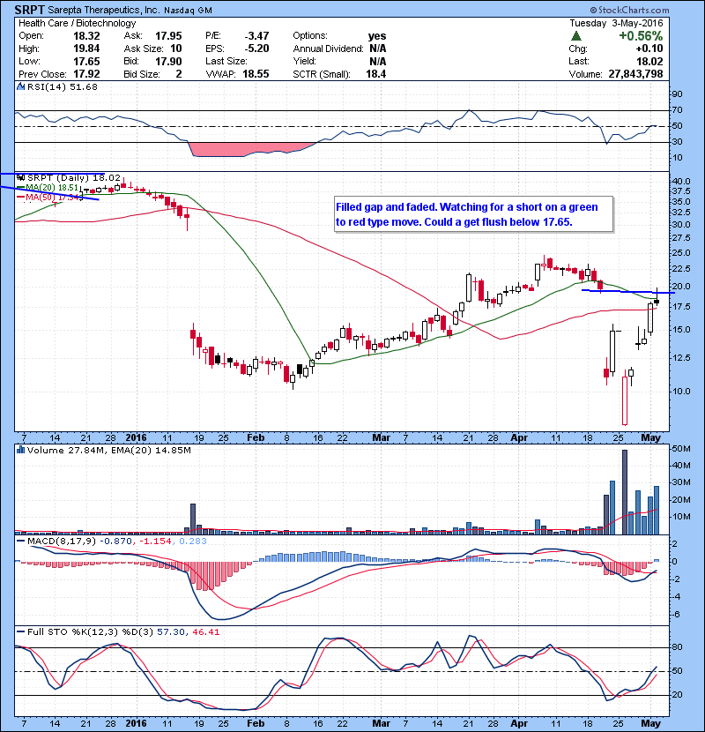The width and height of the screenshot is (705, 732).
Task: Click the blue horizontal resistance line near 19
Action: (x=628, y=292)
